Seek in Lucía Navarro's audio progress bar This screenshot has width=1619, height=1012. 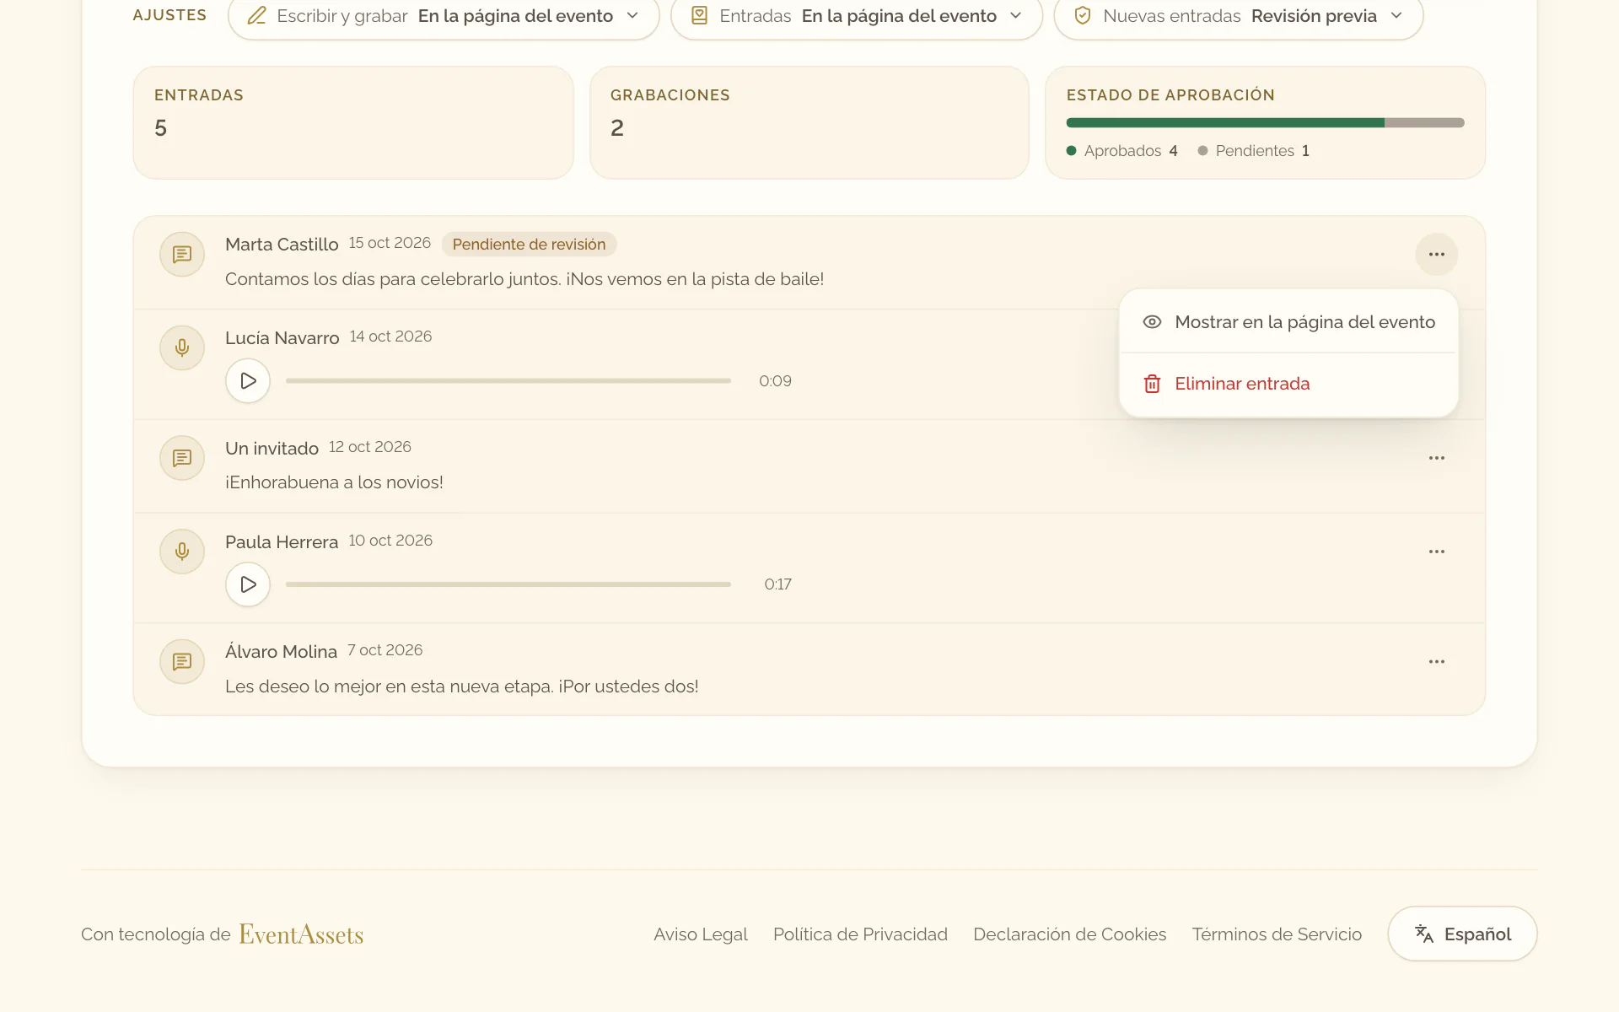(x=508, y=381)
